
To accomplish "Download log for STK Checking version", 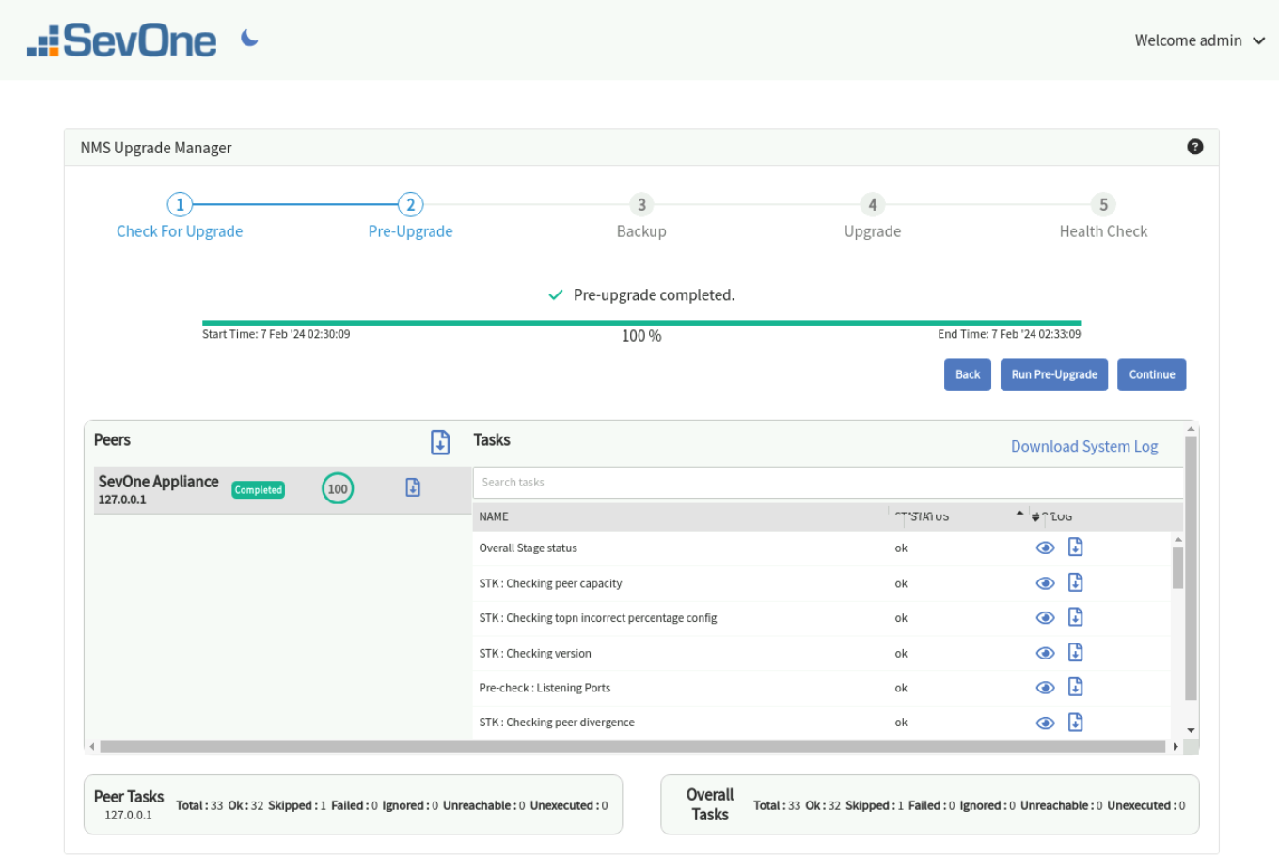I will point(1076,652).
